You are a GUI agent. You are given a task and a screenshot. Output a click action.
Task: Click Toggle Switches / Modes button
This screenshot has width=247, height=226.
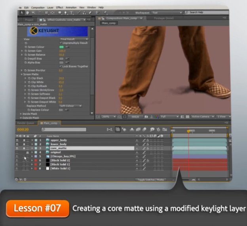[x=151, y=180]
